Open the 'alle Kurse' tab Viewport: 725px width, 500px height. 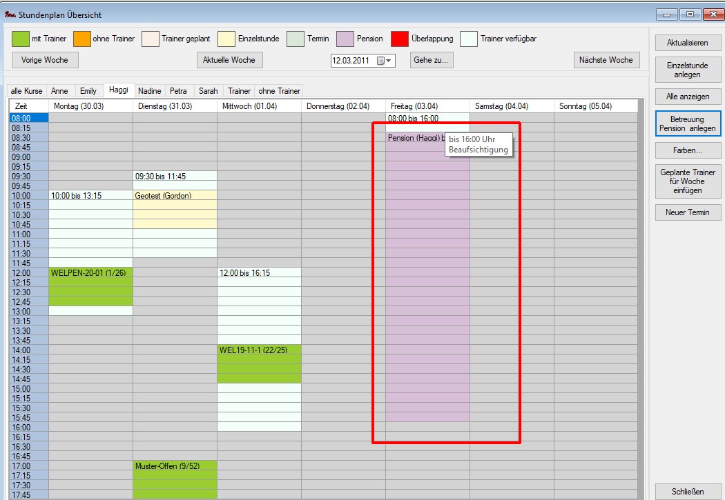tap(26, 91)
